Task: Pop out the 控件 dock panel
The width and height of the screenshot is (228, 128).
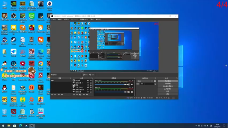Action: click(x=177, y=78)
